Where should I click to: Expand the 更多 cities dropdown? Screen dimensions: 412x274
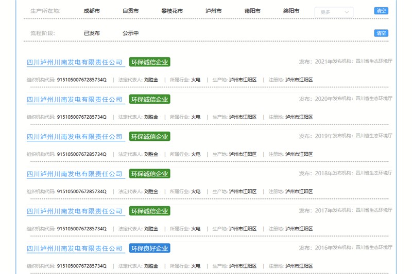coord(333,11)
